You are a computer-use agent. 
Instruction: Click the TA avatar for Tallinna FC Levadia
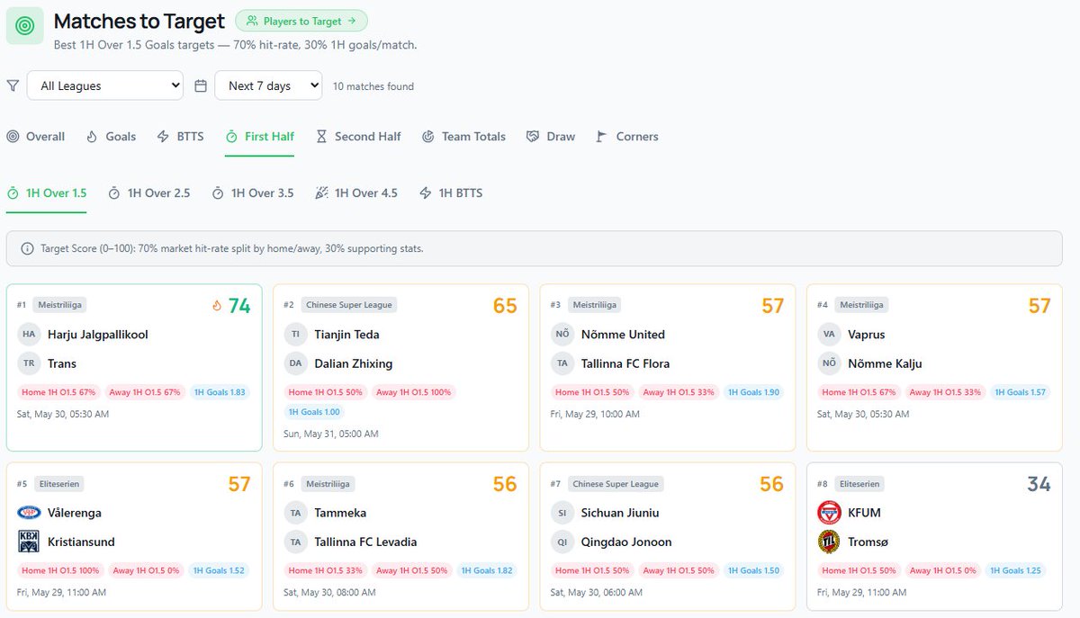tap(295, 542)
